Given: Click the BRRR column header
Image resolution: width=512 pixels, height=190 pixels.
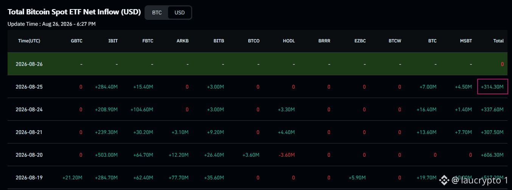Looking at the screenshot, I should 324,41.
